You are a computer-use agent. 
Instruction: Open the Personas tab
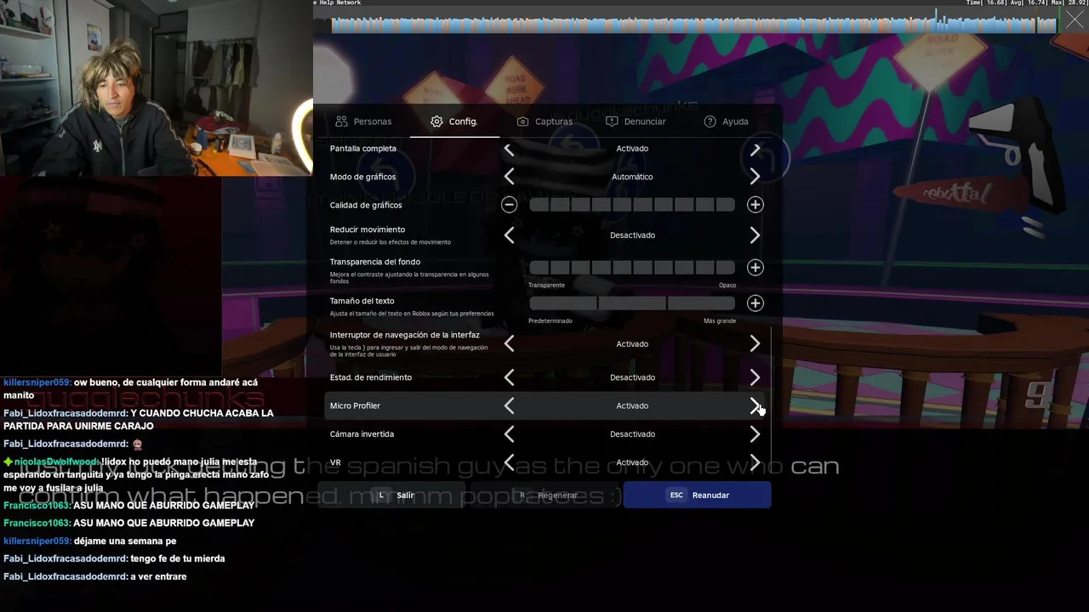point(363,122)
